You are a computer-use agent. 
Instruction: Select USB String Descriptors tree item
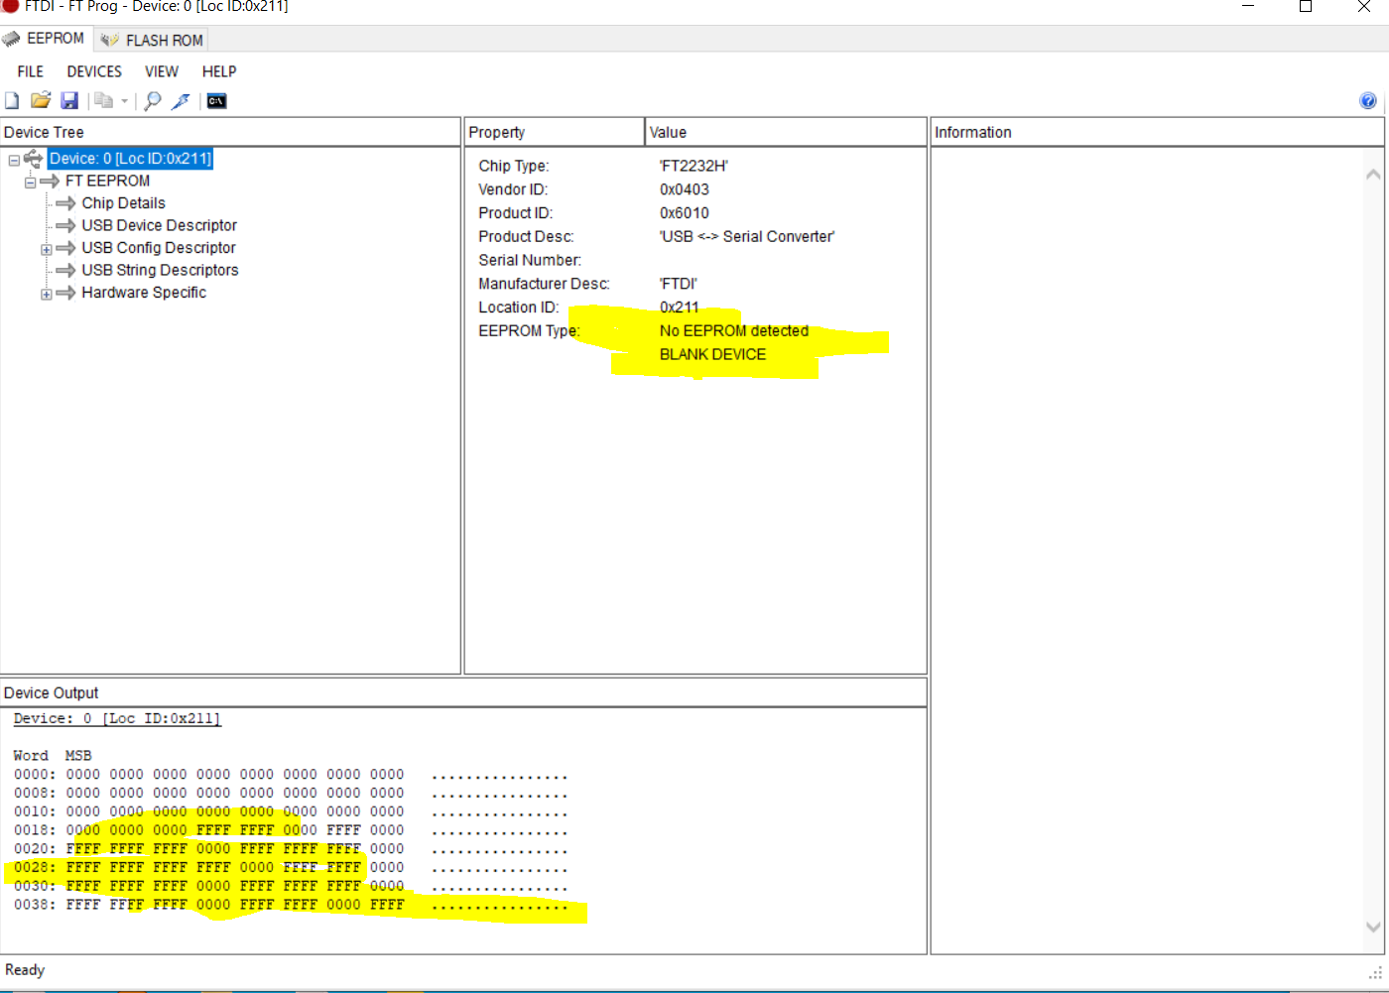tap(160, 271)
